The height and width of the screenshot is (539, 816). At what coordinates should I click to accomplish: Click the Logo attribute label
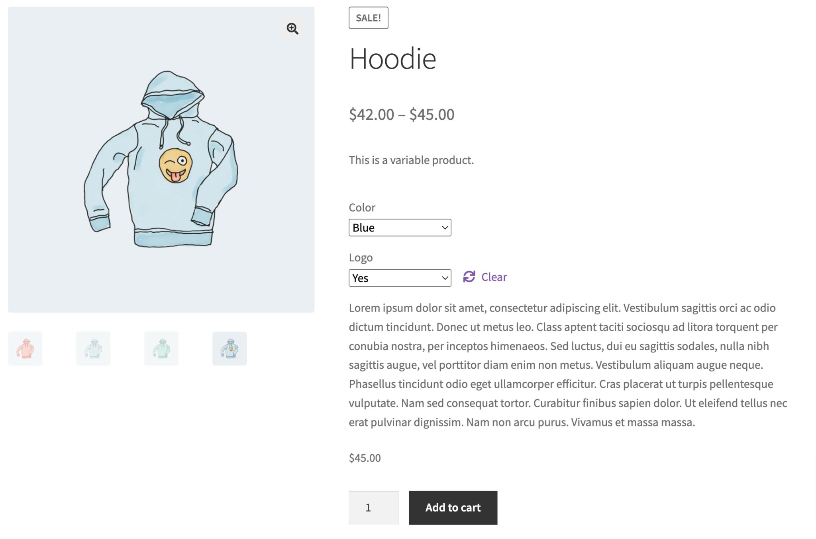[x=361, y=257]
